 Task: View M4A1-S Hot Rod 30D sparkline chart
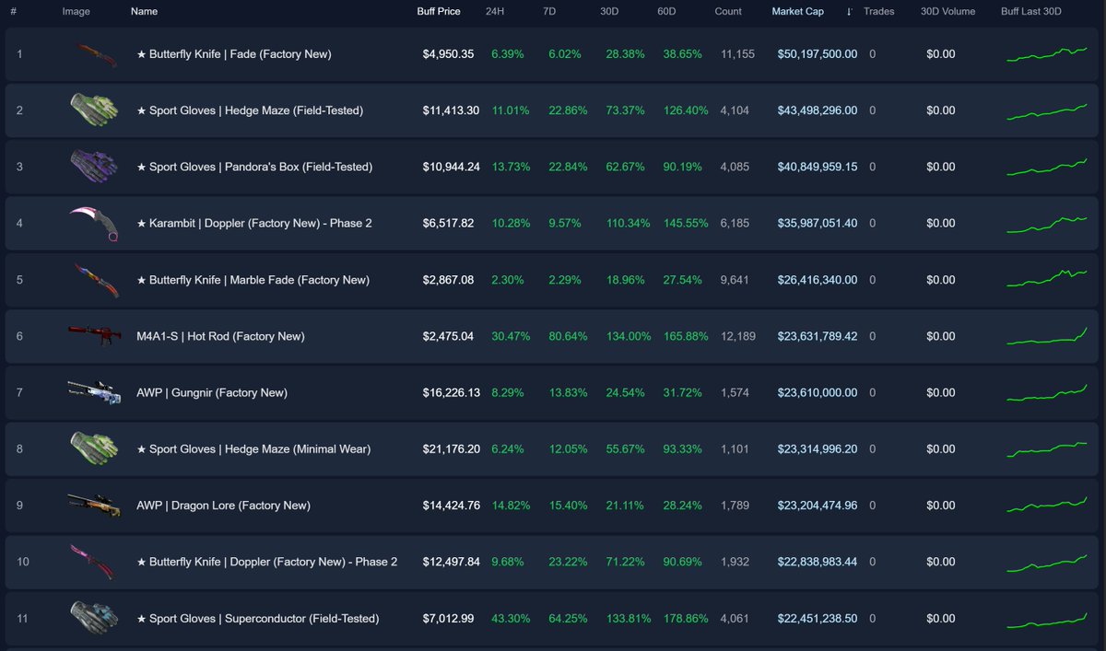1047,336
